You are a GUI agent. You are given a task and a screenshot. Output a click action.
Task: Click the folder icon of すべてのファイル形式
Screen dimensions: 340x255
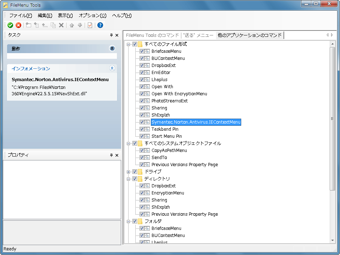140,44
